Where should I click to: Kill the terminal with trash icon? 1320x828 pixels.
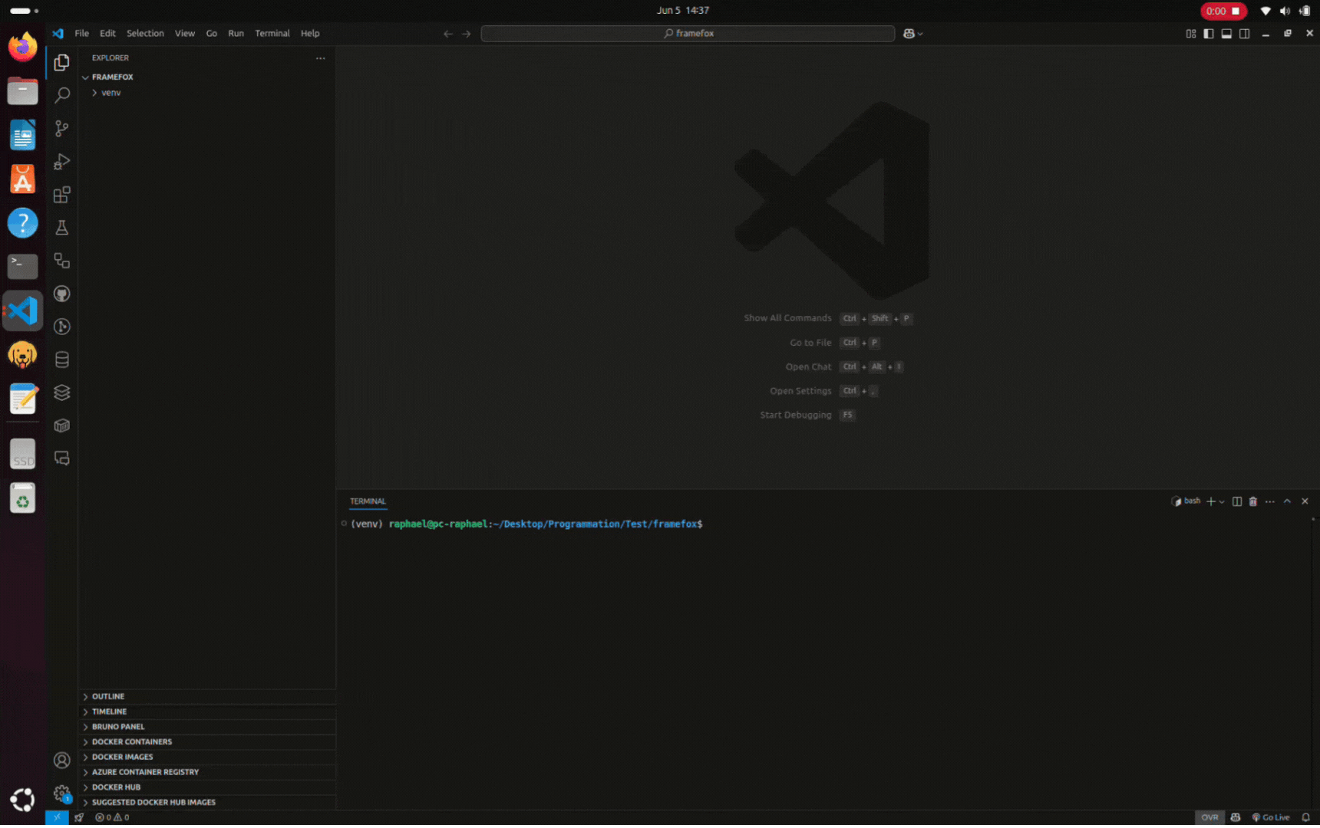coord(1253,501)
